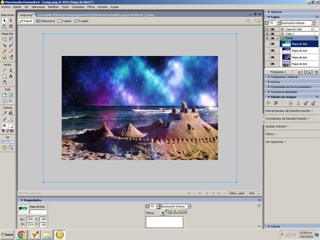Select the Pen tool
The width and height of the screenshot is (320, 240).
tap(11, 70)
